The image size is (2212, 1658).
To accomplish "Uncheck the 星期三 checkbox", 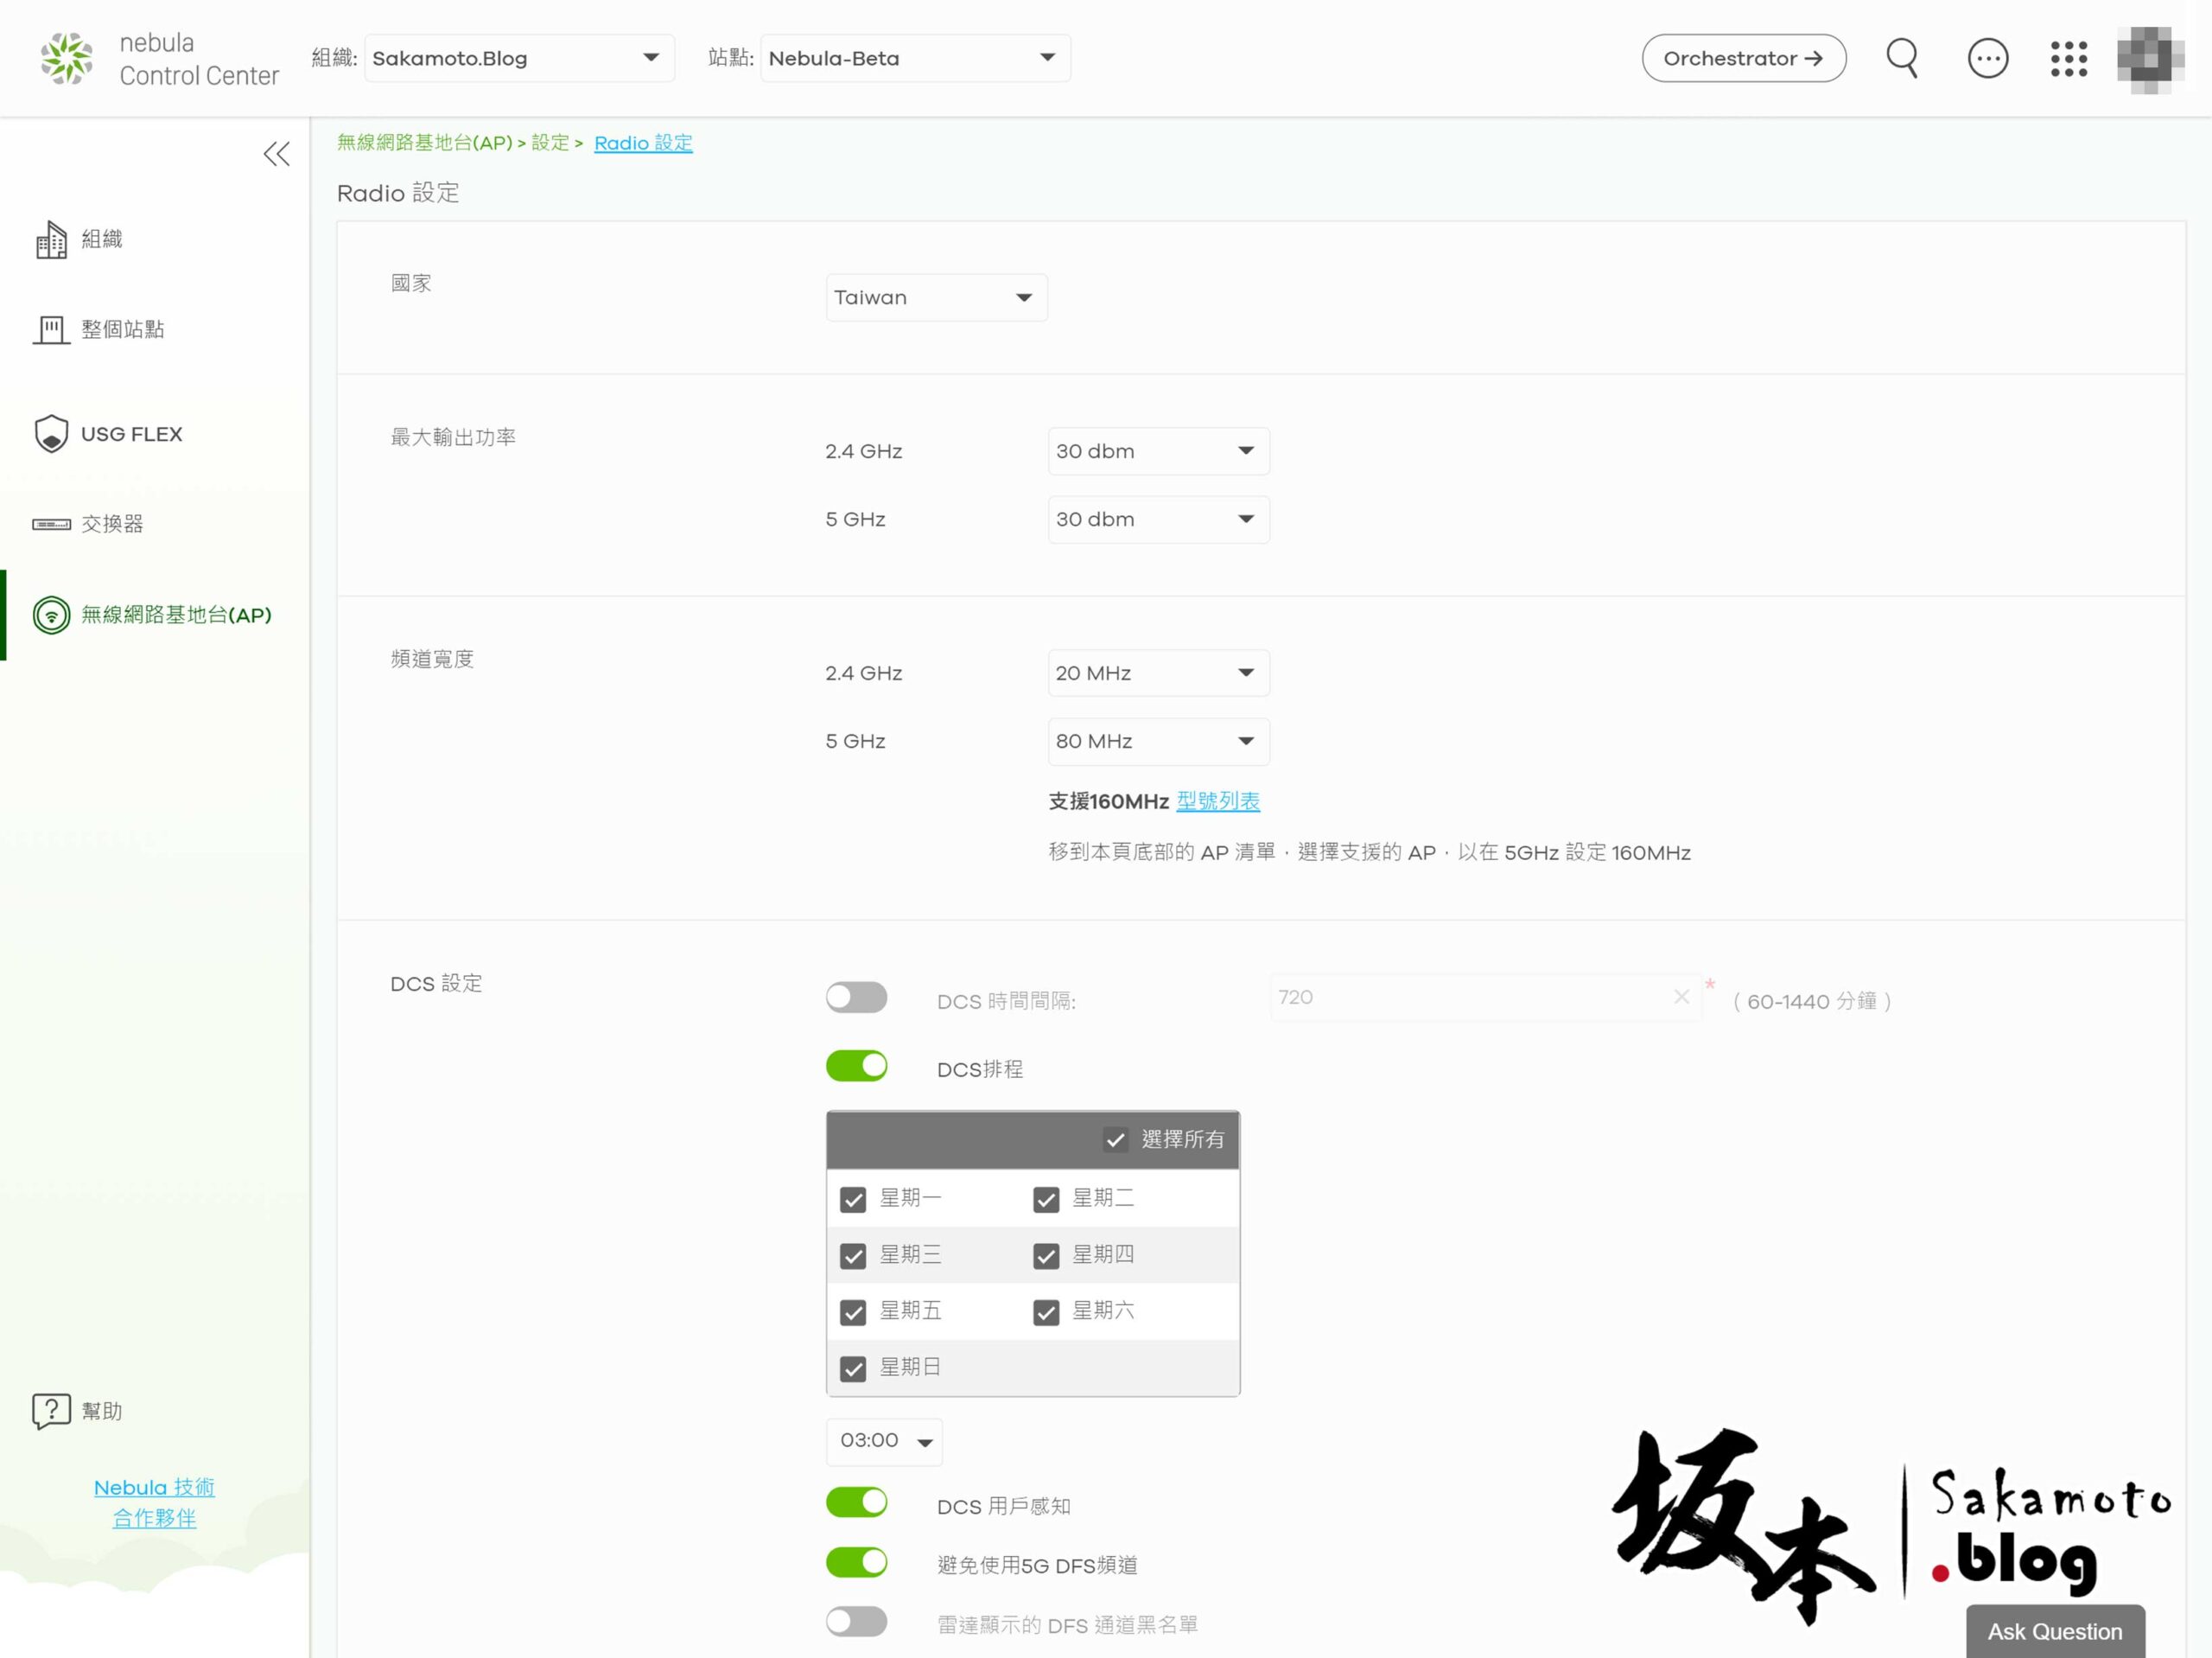I will (x=853, y=1256).
